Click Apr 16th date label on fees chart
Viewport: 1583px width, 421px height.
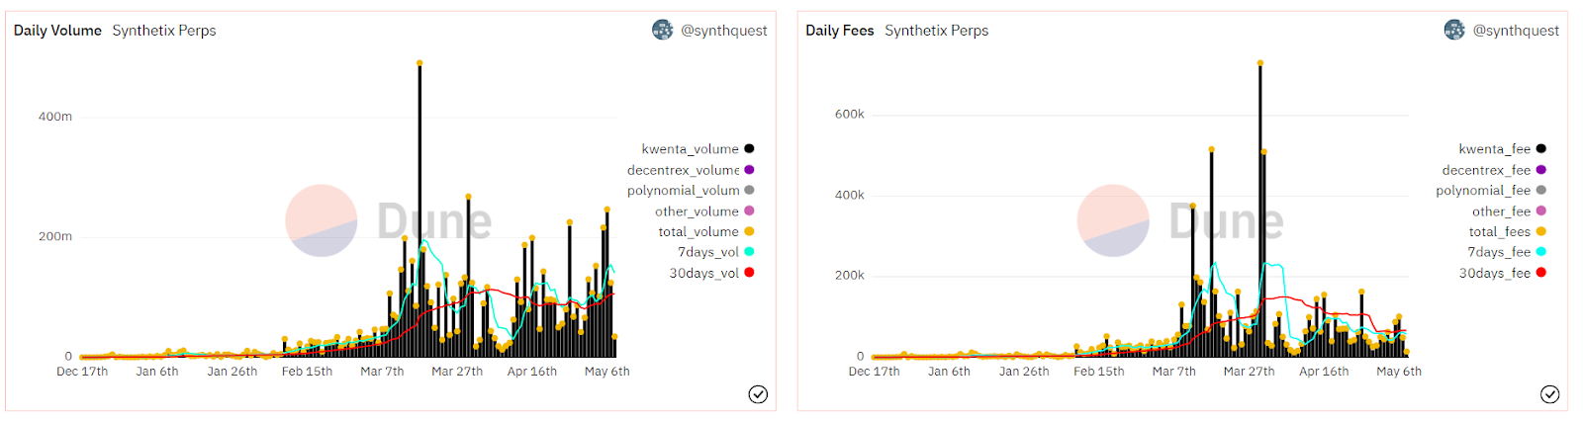click(1324, 372)
